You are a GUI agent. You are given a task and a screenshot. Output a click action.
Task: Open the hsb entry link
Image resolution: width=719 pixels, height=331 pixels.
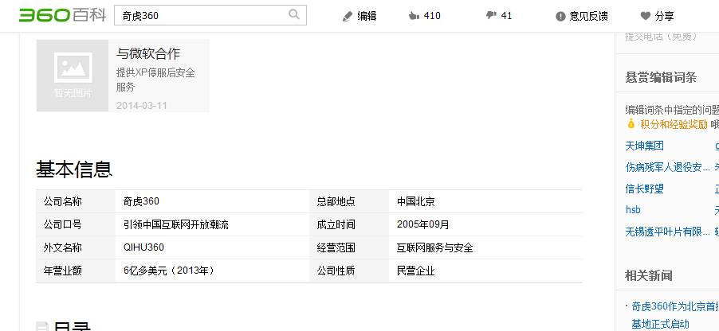pyautogui.click(x=633, y=210)
